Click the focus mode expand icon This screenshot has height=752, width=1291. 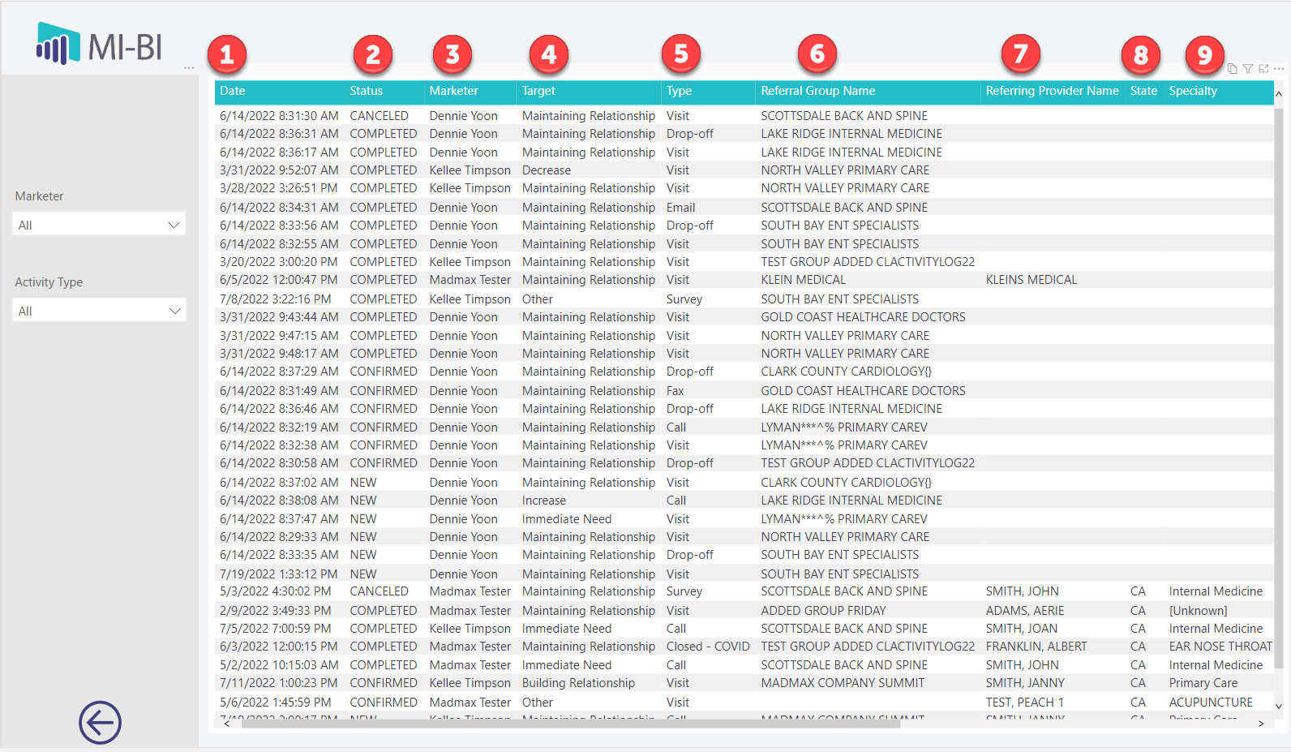(x=1263, y=69)
